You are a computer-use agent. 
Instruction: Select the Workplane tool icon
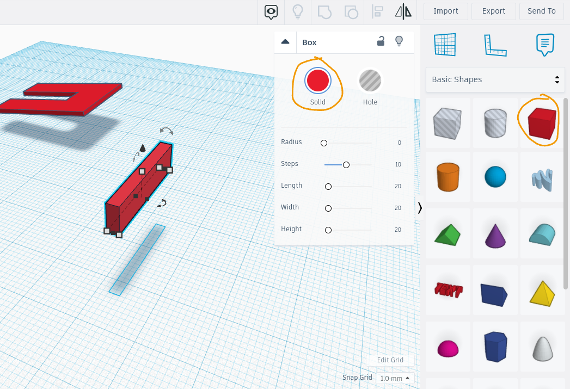[x=445, y=45]
